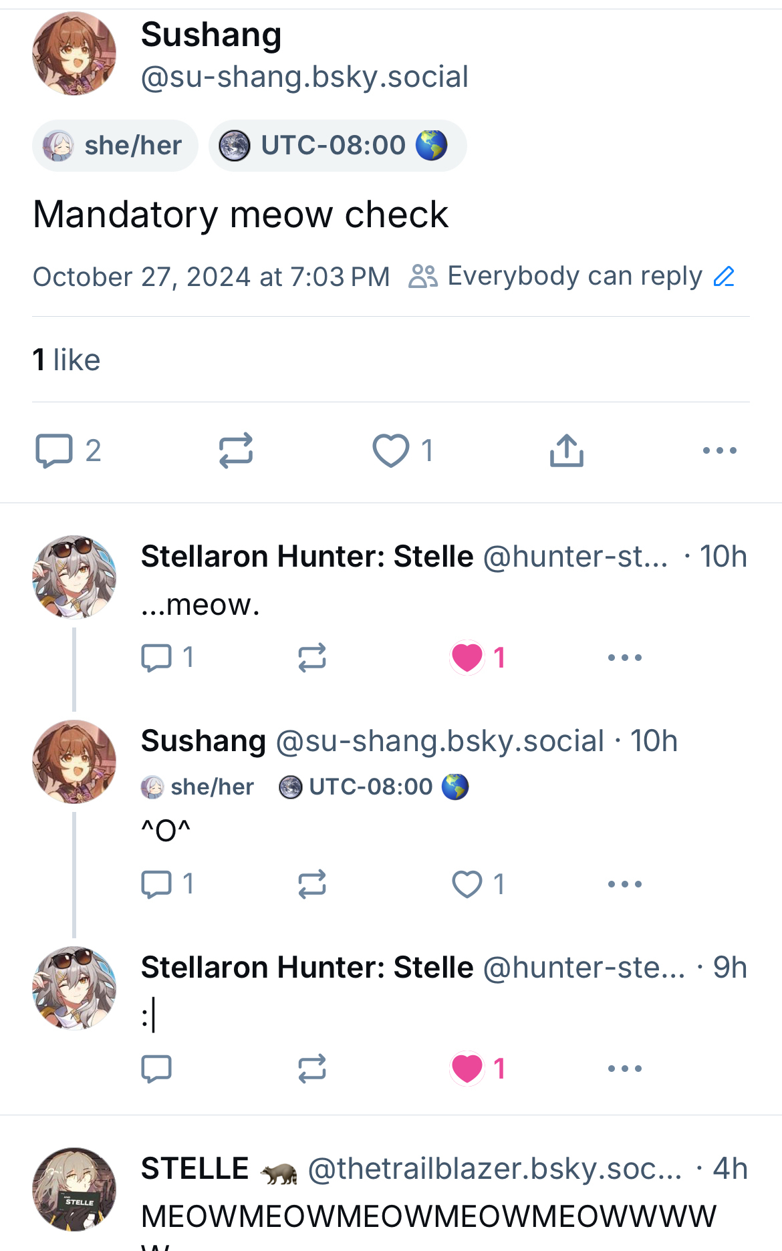Open more options for the main post
This screenshot has height=1251, width=782.
coord(719,450)
